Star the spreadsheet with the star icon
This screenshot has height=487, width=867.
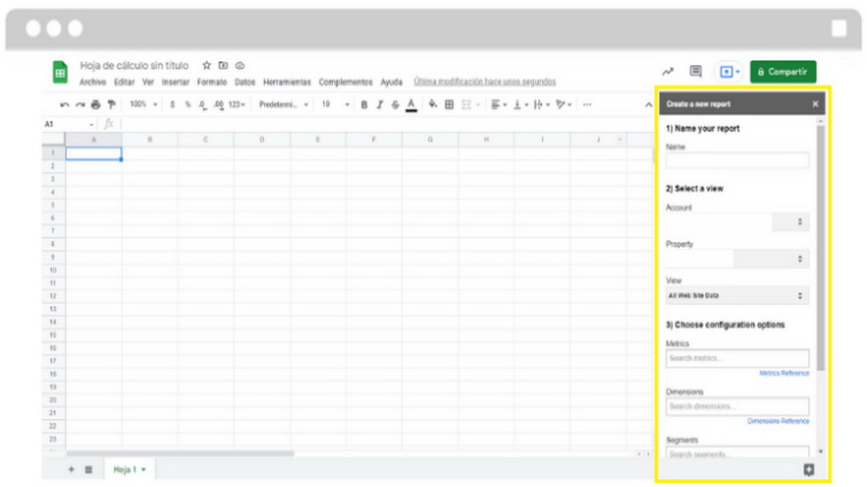tap(206, 65)
